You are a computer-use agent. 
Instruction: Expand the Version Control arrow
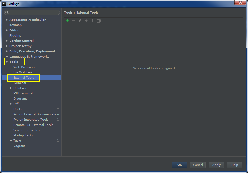coord(7,41)
